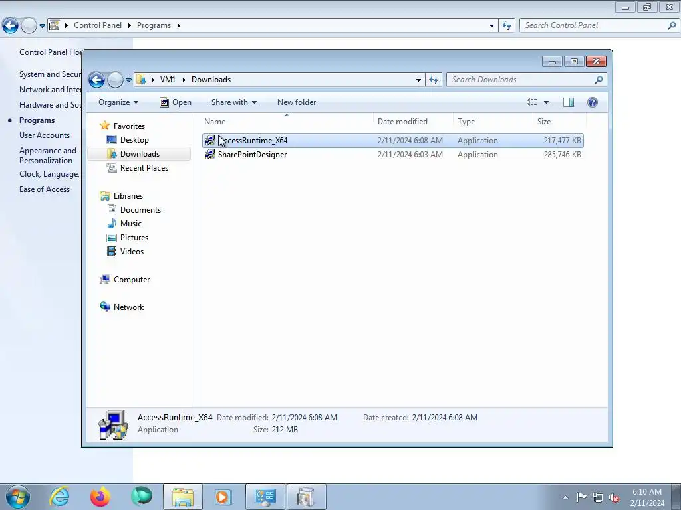Open Desktop in Favorites

click(x=134, y=140)
